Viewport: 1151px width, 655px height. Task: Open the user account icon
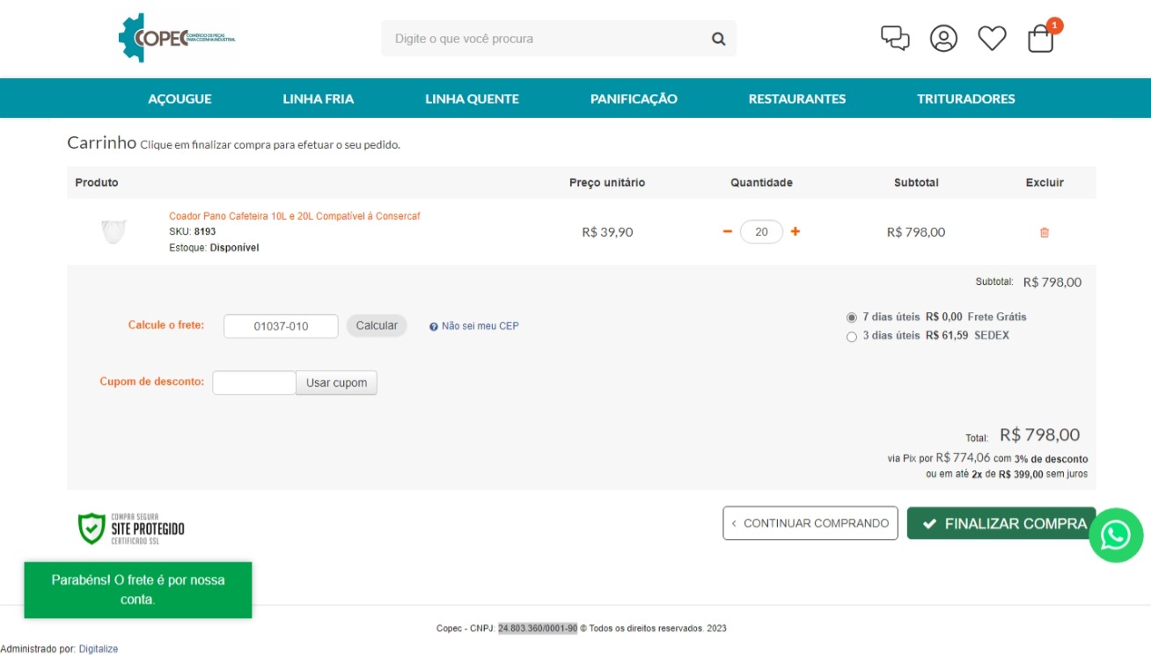[x=943, y=38]
